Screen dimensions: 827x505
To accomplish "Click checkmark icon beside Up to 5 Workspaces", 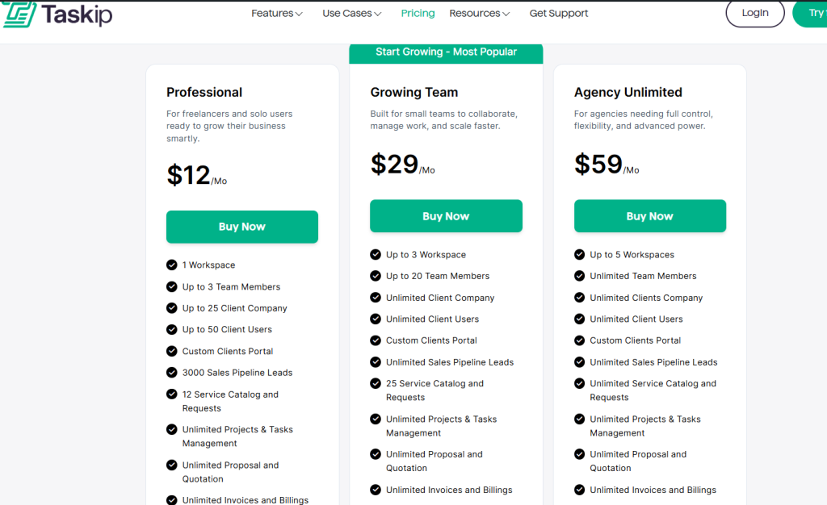I will pyautogui.click(x=579, y=254).
